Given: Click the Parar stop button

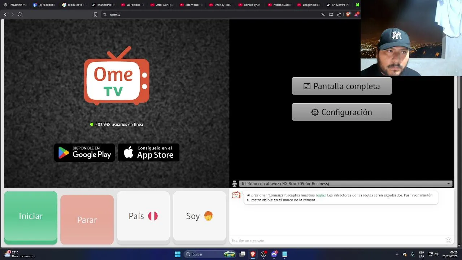Looking at the screenshot, I should click(x=87, y=220).
